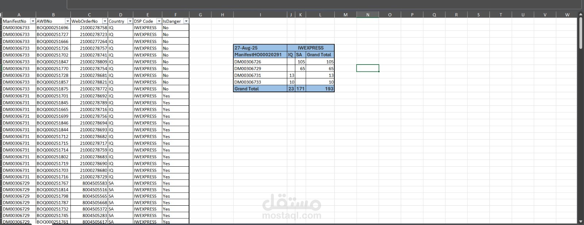The image size is (584, 225).
Task: Select pivot grand total value 193
Action: [320, 89]
